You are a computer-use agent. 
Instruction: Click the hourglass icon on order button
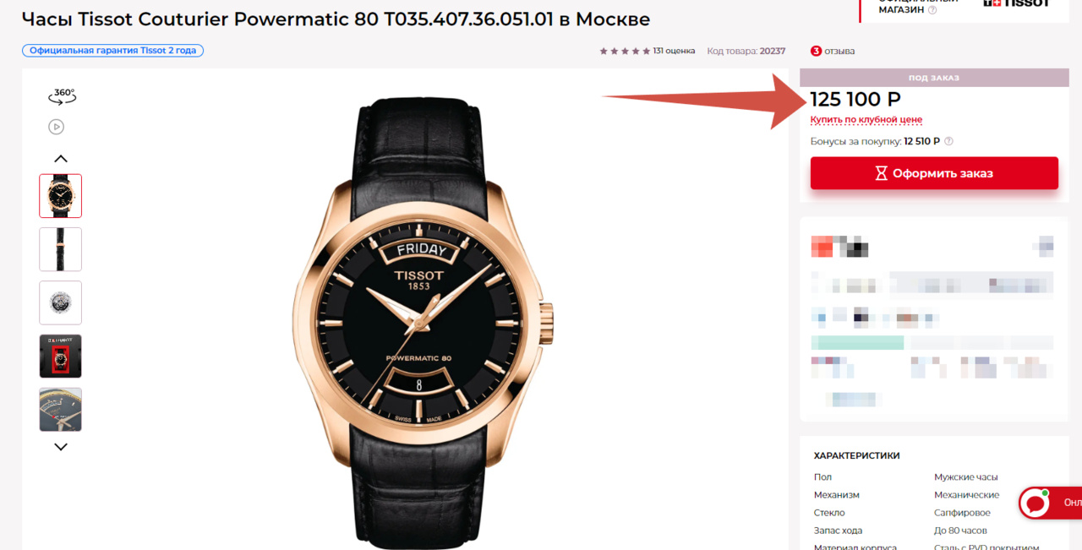[x=881, y=173]
